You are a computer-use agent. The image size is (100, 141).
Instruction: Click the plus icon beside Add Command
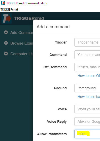pyautogui.click(x=6, y=32)
